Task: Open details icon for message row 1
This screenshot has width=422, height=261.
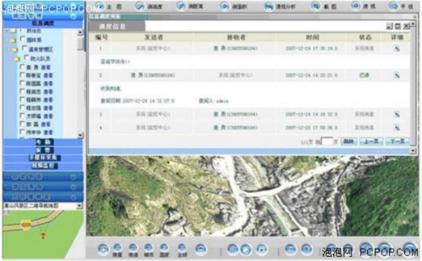Action: (x=397, y=48)
